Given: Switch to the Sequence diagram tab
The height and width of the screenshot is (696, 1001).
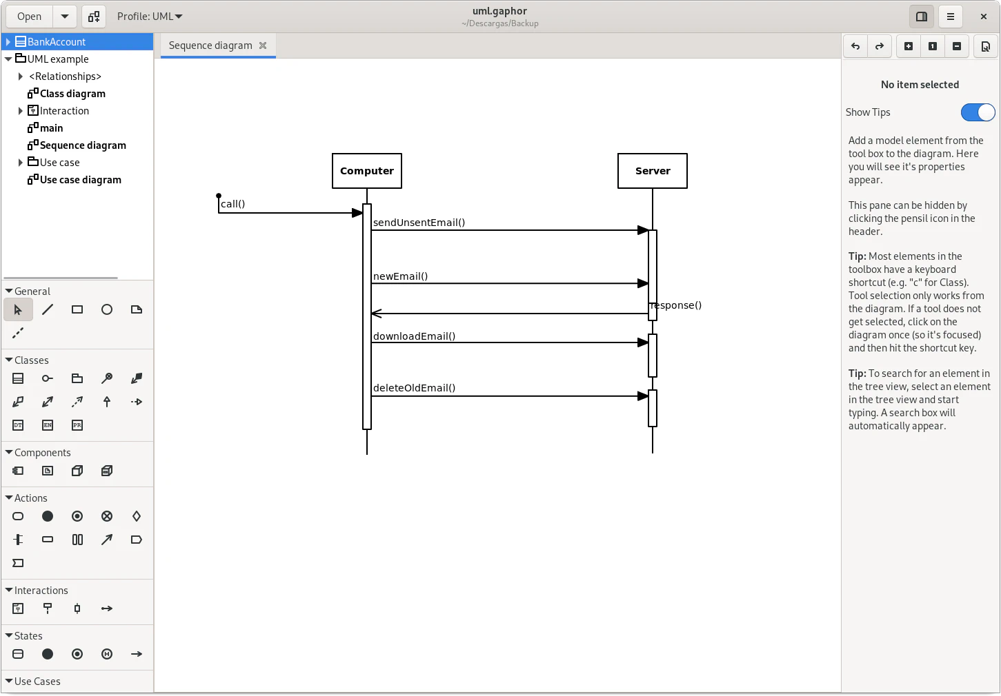Looking at the screenshot, I should (x=210, y=45).
